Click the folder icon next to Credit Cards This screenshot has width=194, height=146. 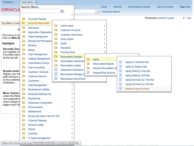[x=56, y=26]
